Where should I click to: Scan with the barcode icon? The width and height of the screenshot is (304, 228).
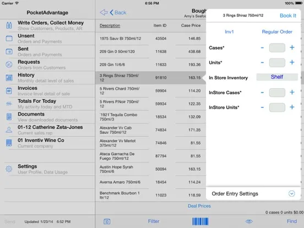click(200, 221)
